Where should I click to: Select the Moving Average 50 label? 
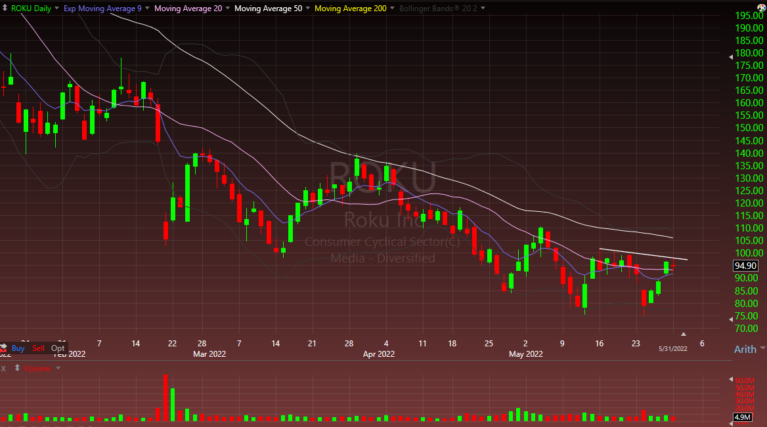(269, 9)
